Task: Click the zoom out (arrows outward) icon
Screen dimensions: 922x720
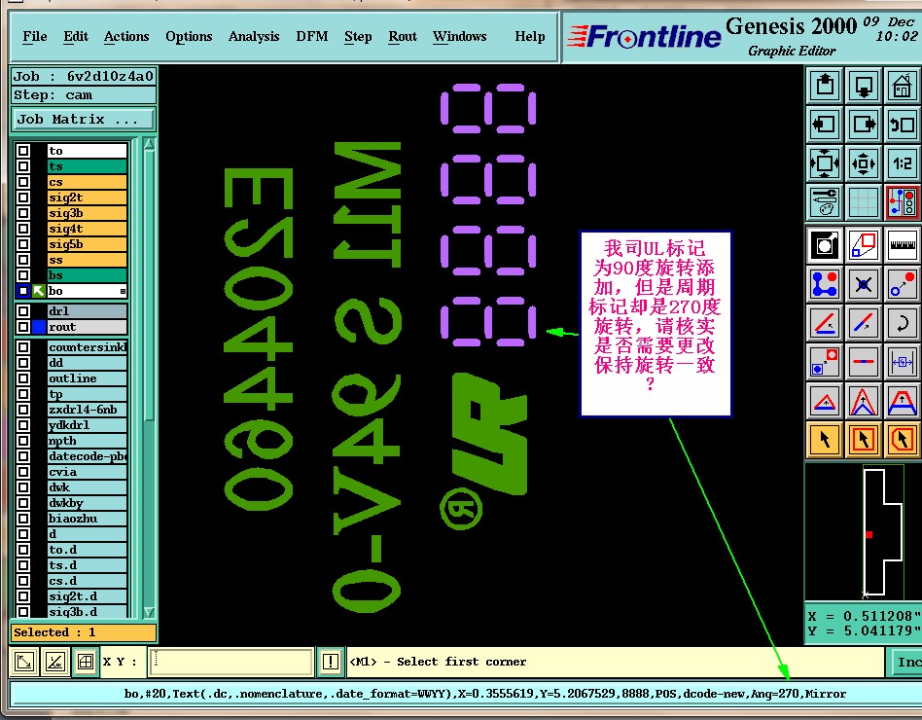Action: pos(864,162)
